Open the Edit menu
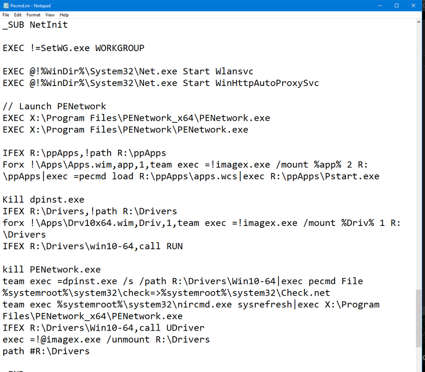 [x=18, y=15]
